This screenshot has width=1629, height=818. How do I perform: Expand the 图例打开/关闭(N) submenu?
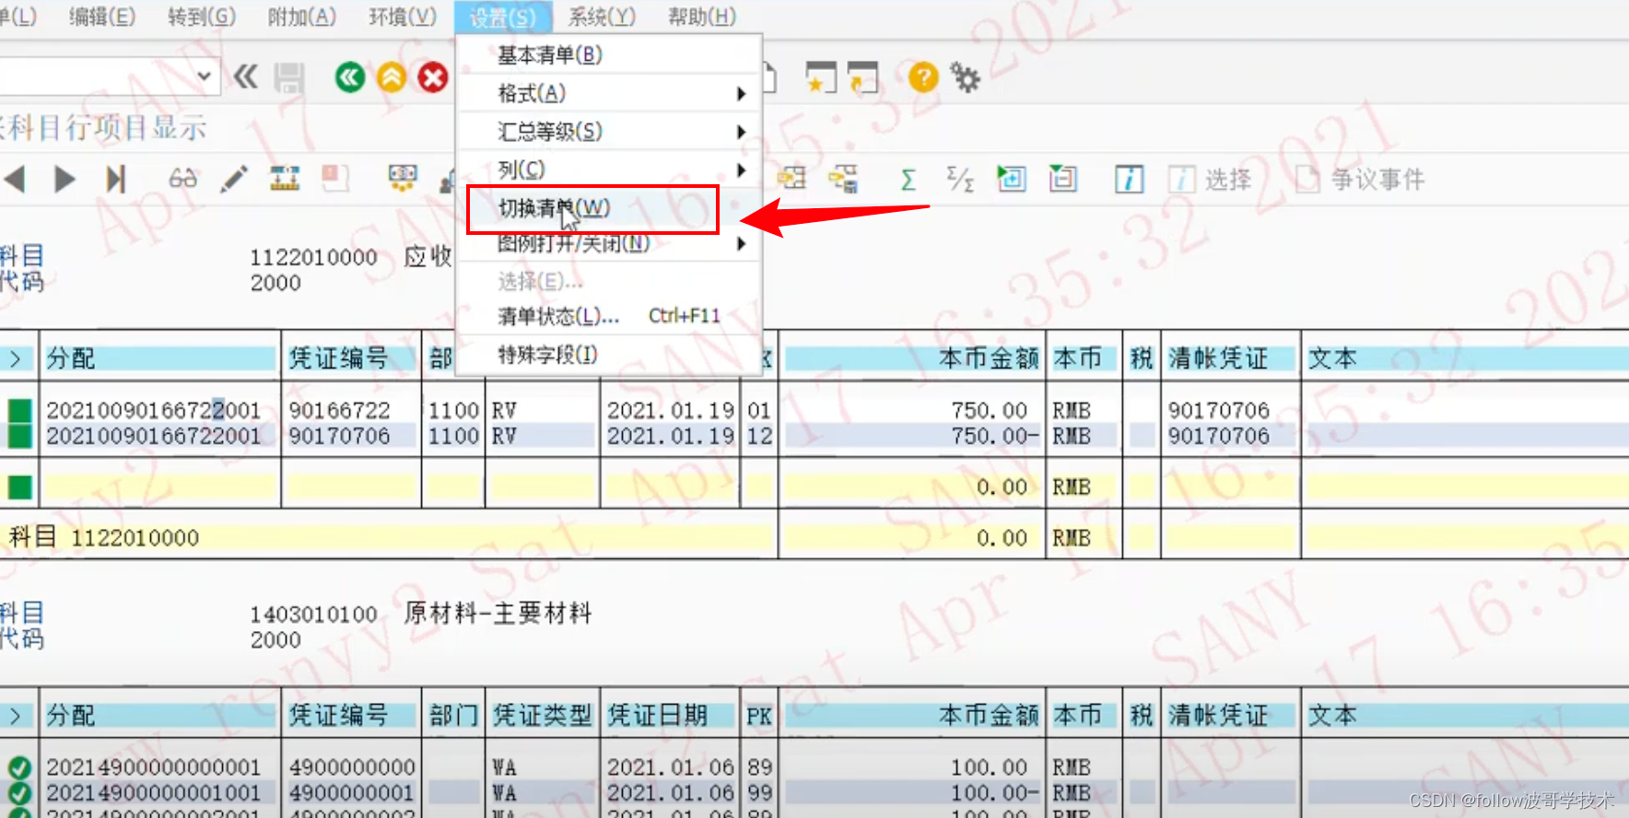pos(609,243)
